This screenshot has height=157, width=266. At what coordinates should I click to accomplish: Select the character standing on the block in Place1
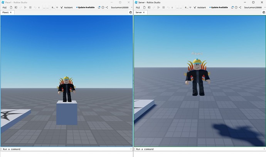66,90
